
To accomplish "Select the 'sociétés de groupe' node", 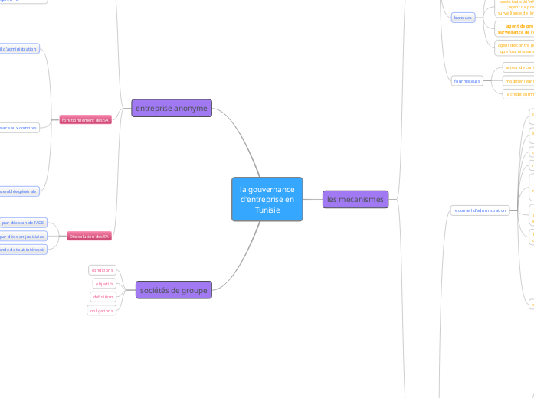I will pos(171,289).
